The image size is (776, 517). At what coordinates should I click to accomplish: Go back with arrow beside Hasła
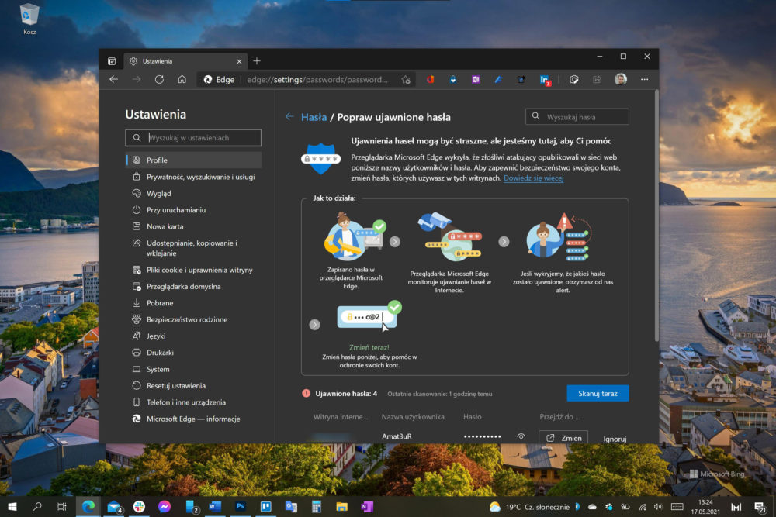point(289,116)
